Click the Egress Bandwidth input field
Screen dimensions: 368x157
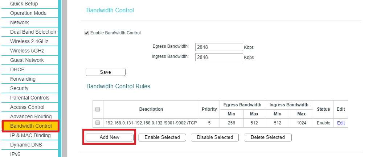pyautogui.click(x=219, y=47)
